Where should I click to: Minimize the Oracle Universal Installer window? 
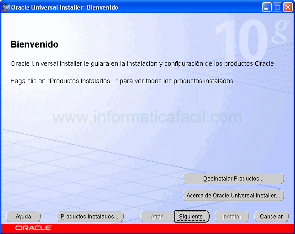pyautogui.click(x=267, y=7)
